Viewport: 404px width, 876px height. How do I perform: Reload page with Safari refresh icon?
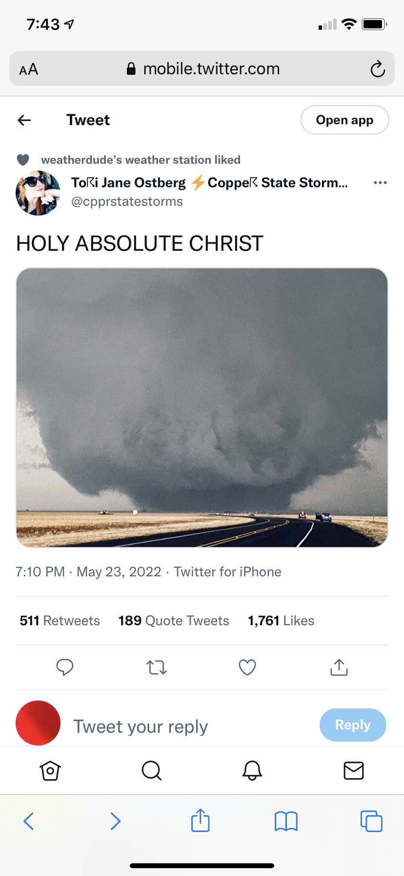[x=378, y=69]
